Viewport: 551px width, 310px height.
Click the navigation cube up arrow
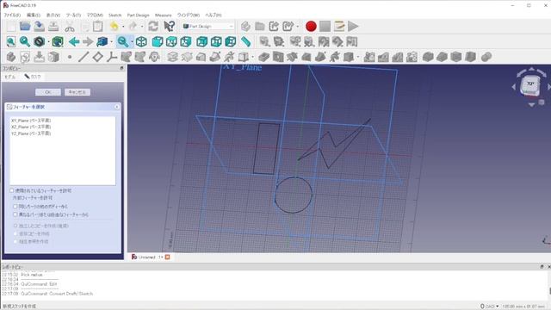531,70
